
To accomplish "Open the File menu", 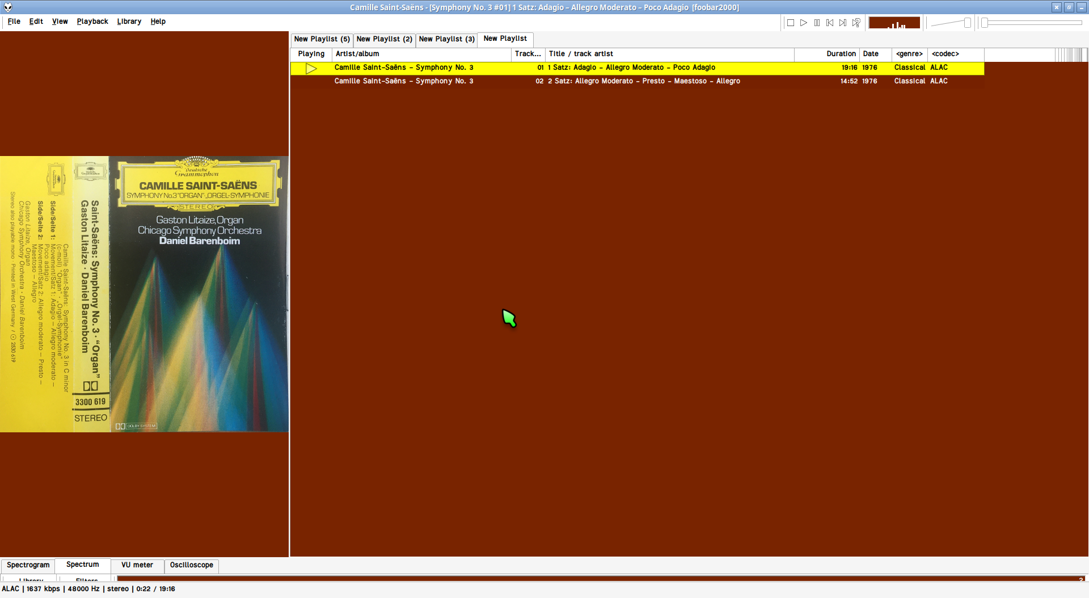I will coord(14,22).
